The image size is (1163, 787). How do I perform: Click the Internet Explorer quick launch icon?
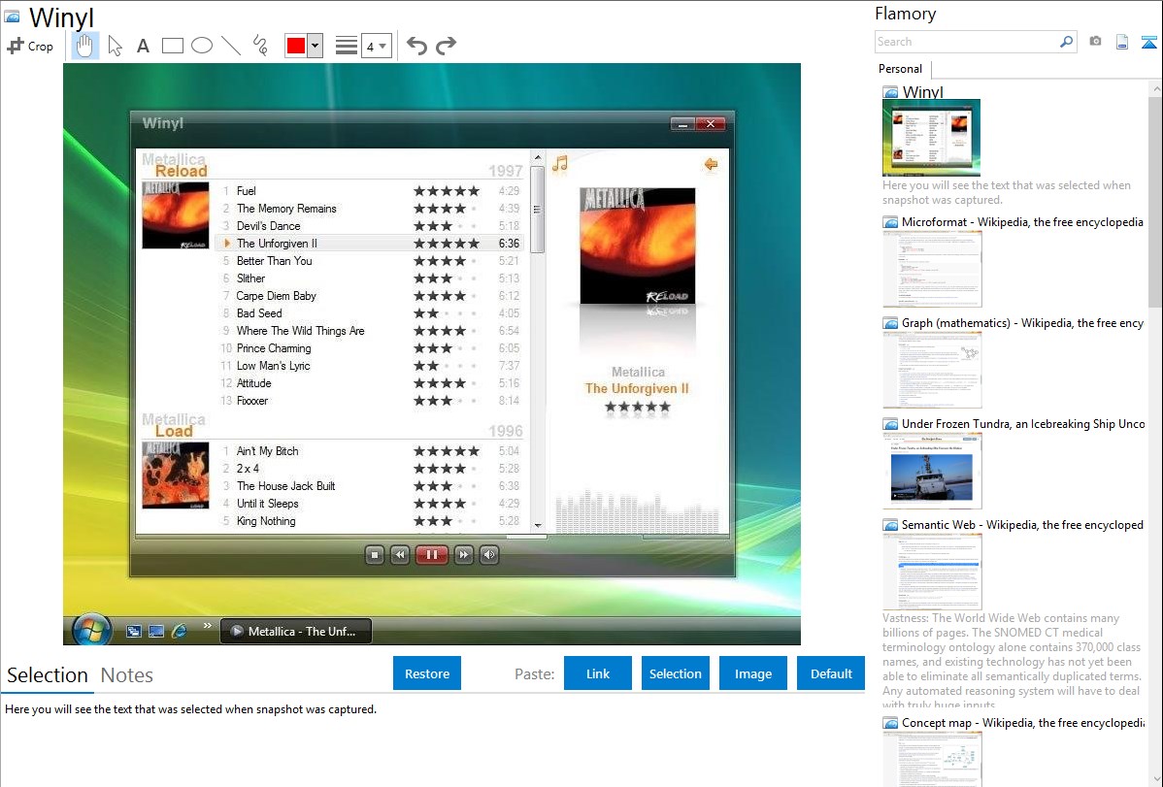tap(179, 631)
